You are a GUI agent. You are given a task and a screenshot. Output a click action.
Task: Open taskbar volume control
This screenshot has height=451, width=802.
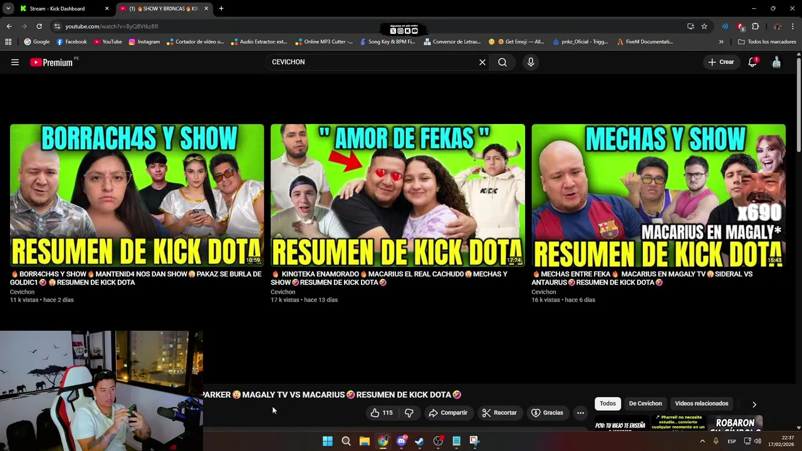[x=758, y=441]
